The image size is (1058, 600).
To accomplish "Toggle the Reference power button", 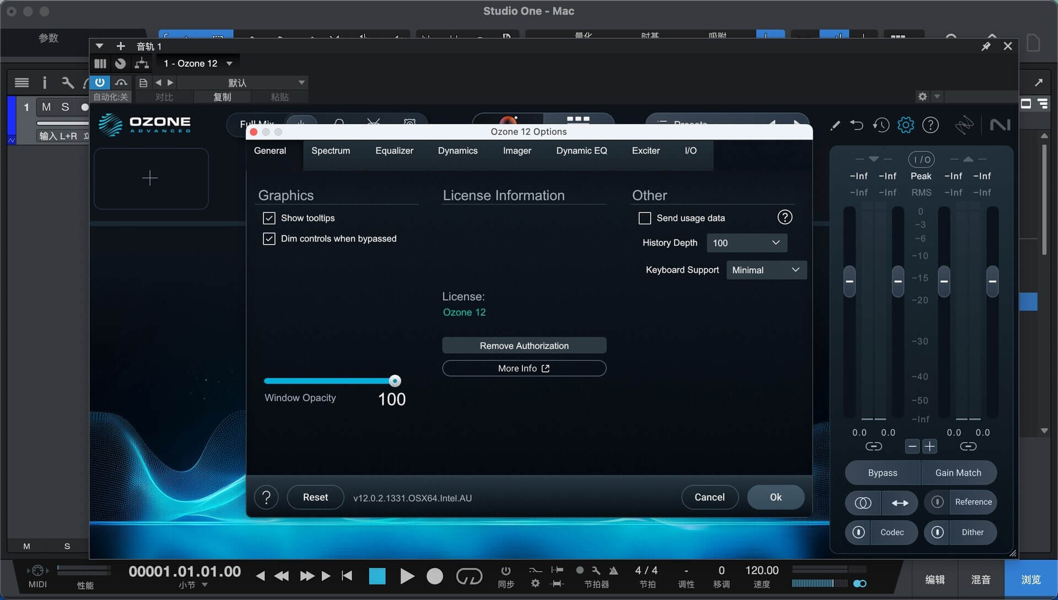I will tap(937, 502).
